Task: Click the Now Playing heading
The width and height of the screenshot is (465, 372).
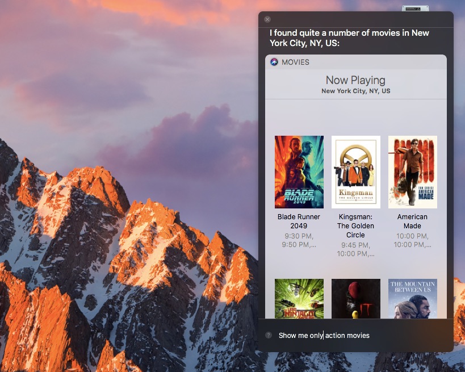Action: (355, 80)
